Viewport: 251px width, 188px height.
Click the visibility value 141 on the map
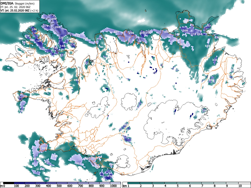pyautogui.click(x=39, y=41)
